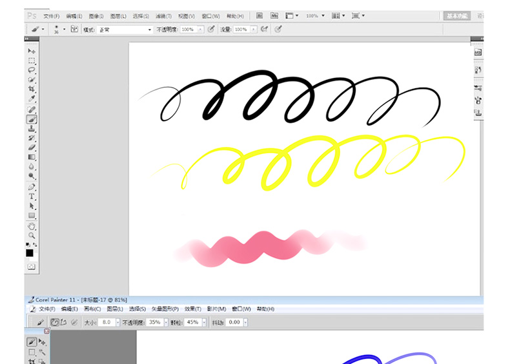Expand the flow 100% dropdown arrow
The height and width of the screenshot is (364, 510).
click(253, 30)
